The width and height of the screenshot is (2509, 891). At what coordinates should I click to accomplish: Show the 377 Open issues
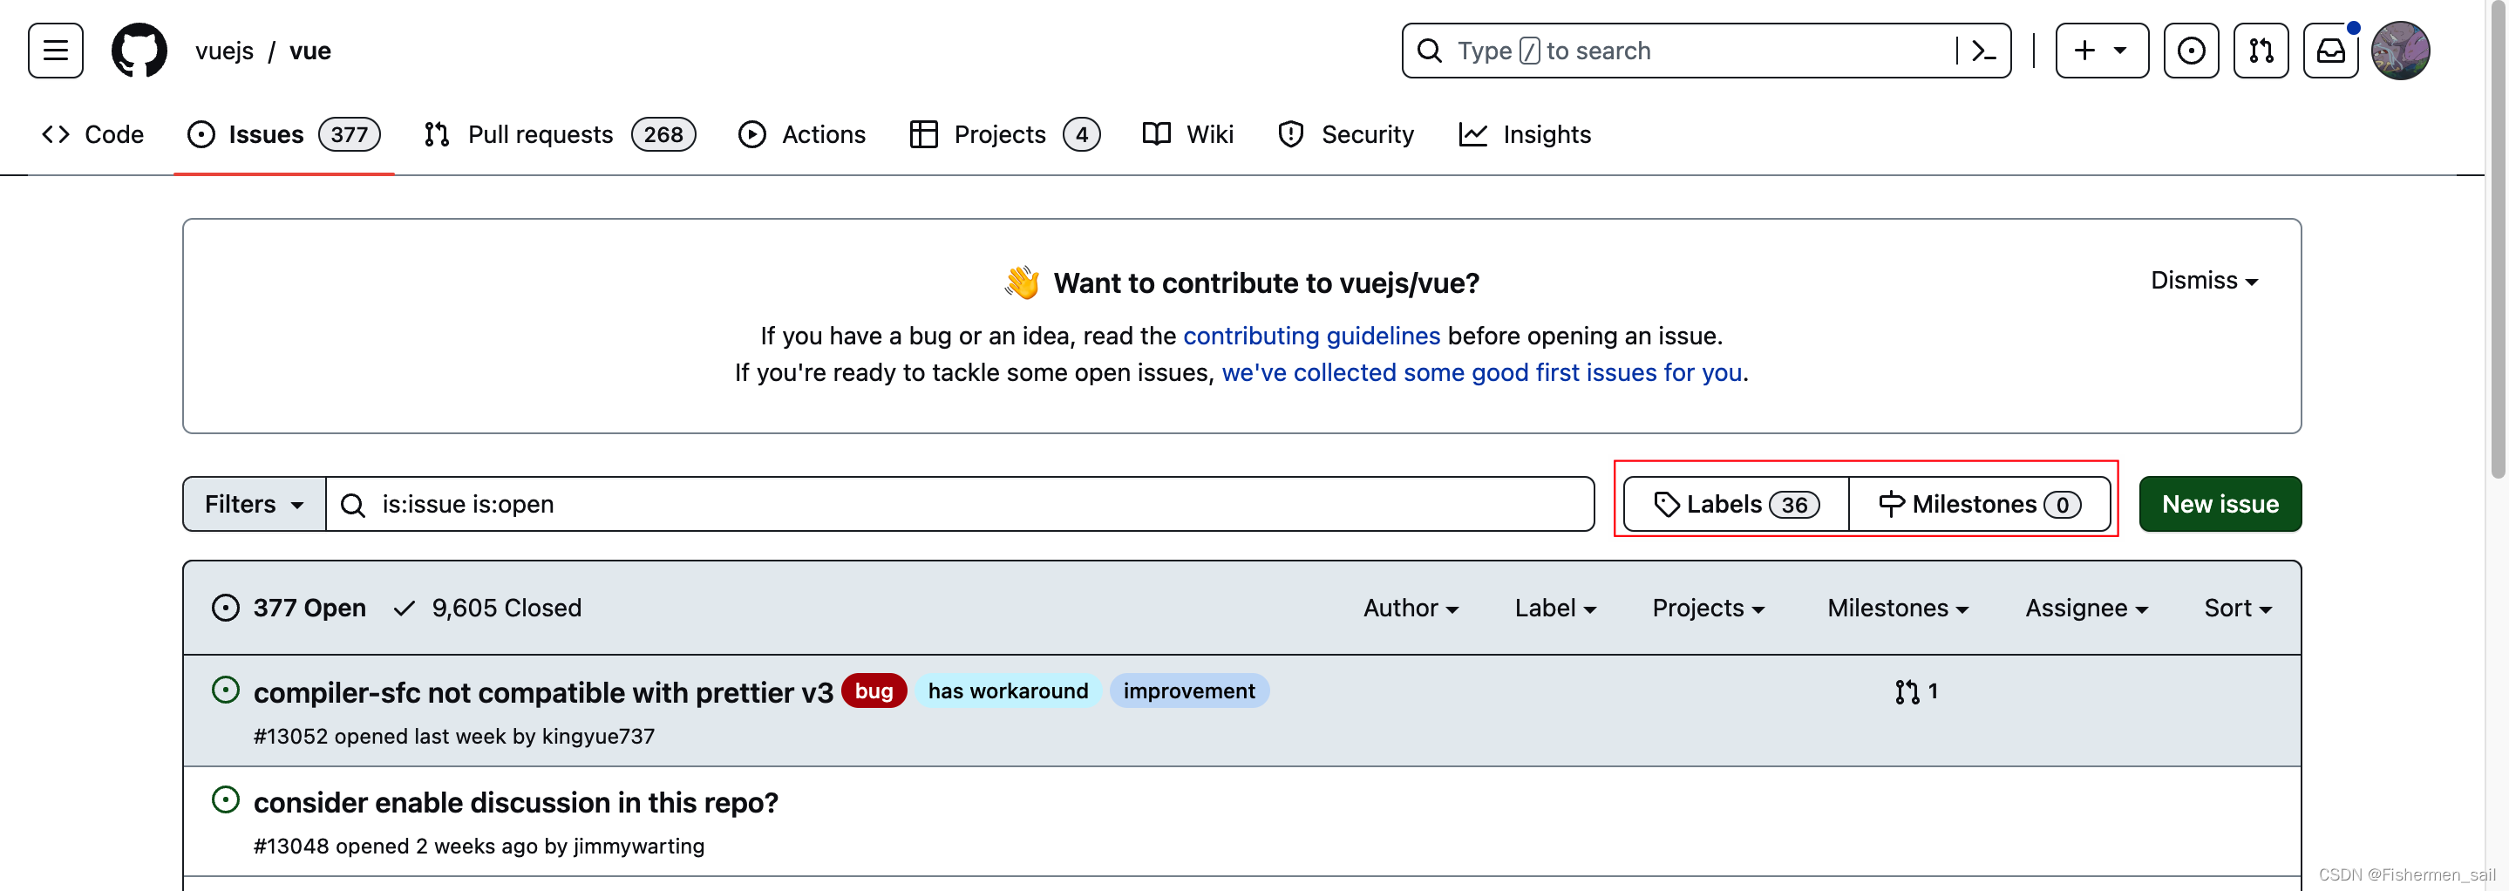(289, 608)
